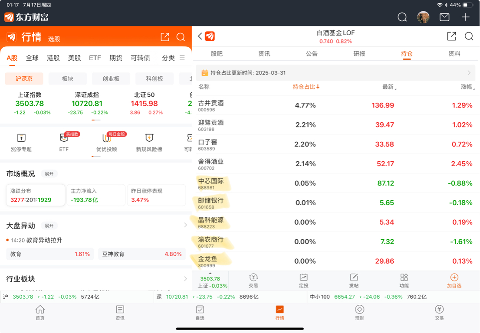The width and height of the screenshot is (480, 333).
Task: Tap the share icon in orange 行情 header
Action: click(x=164, y=37)
